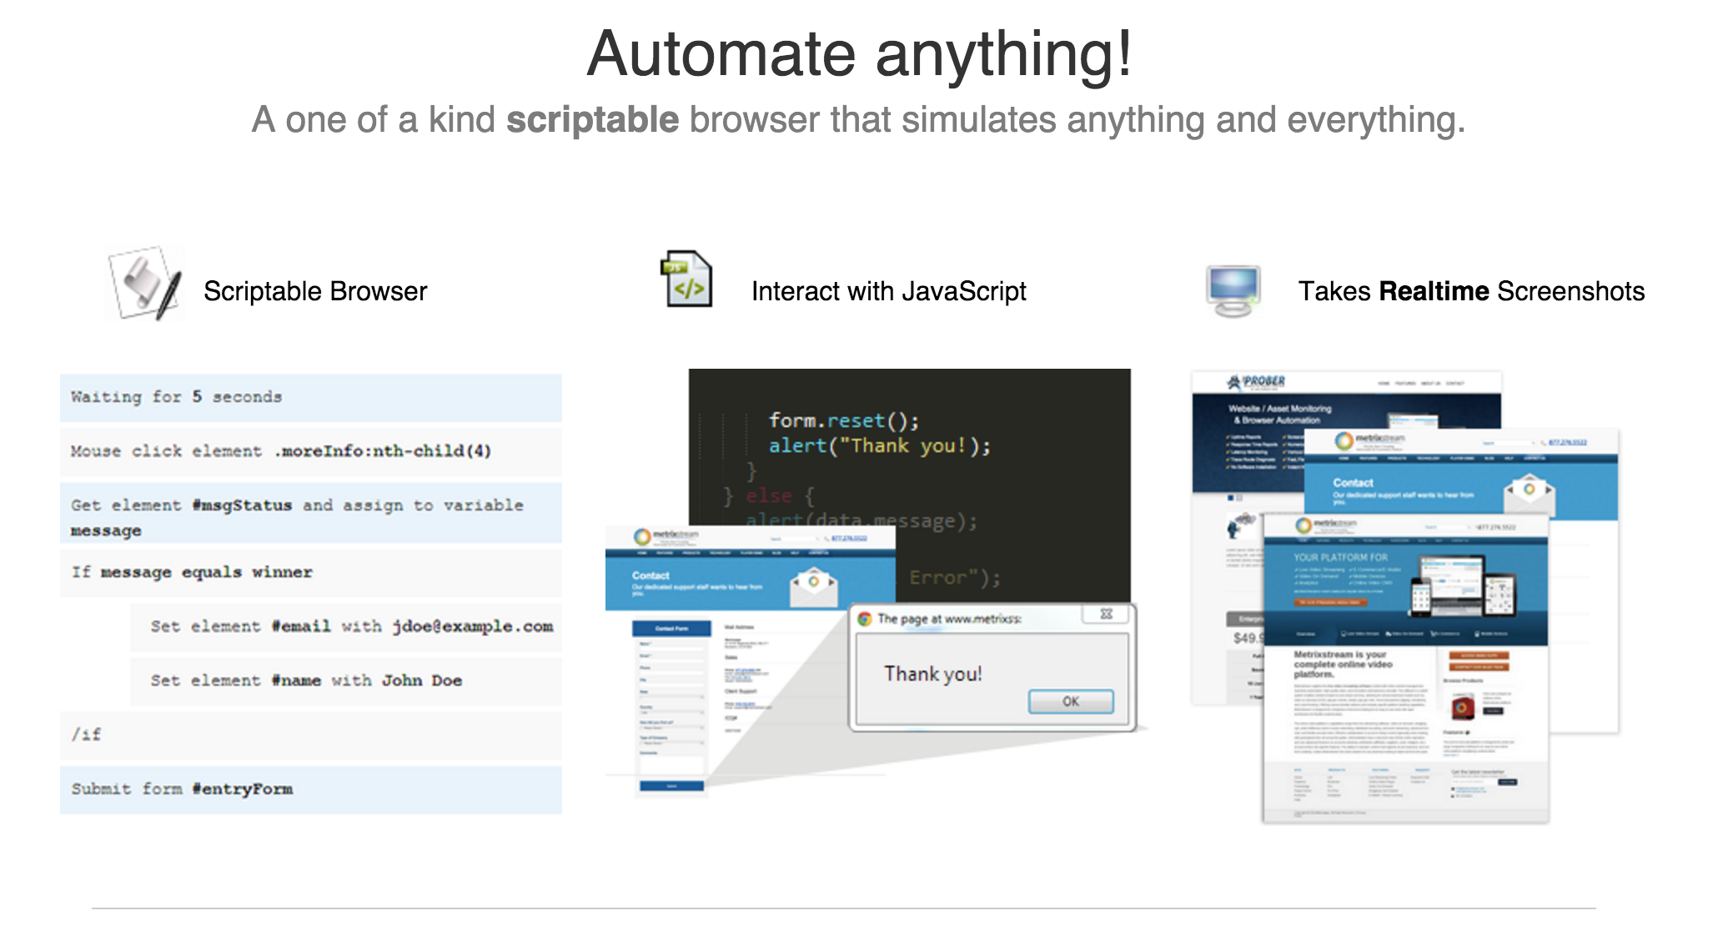Select the 'Waiting for 5 seconds' step
This screenshot has width=1723, height=946.
310,397
